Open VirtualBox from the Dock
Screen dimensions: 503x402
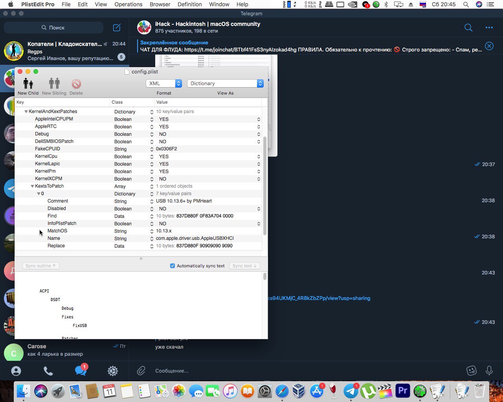click(x=299, y=391)
